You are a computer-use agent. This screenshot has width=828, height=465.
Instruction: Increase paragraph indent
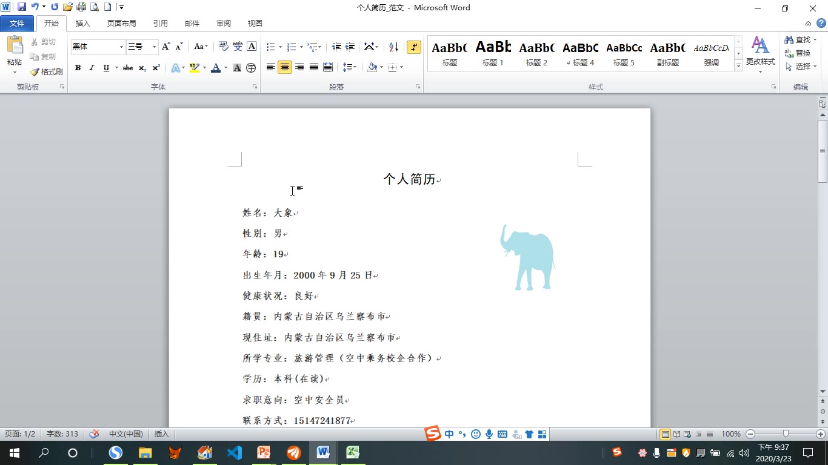tap(350, 47)
